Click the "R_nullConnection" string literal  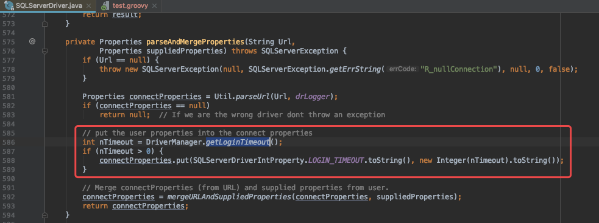pyautogui.click(x=458, y=69)
